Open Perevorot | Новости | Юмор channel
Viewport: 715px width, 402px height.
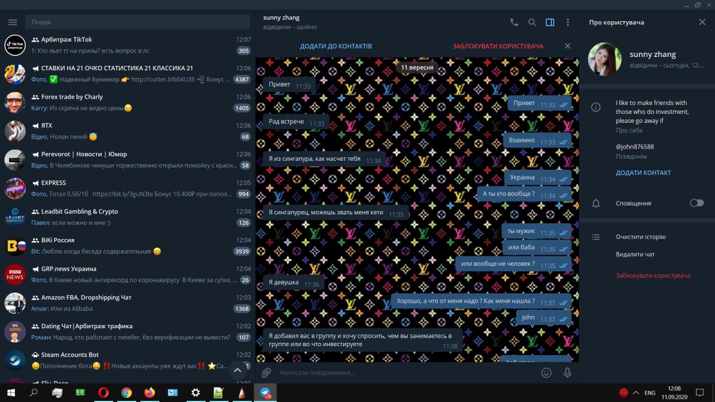[127, 160]
